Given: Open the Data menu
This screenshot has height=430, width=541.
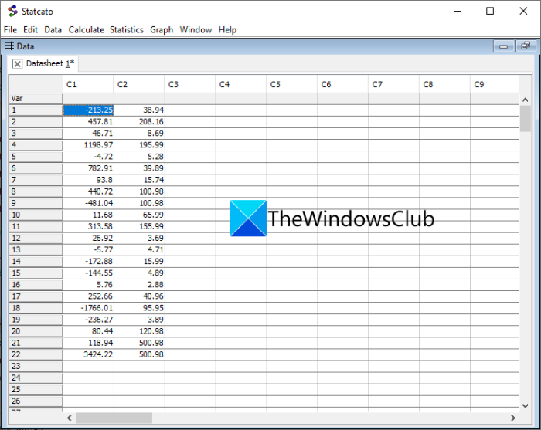Looking at the screenshot, I should click(53, 30).
